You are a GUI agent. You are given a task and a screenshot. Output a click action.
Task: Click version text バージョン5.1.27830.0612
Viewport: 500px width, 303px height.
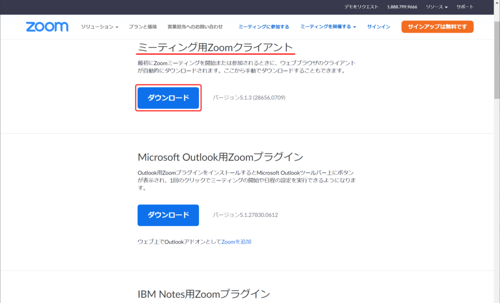[245, 215]
